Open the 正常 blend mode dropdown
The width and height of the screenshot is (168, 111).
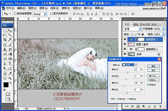point(140,29)
